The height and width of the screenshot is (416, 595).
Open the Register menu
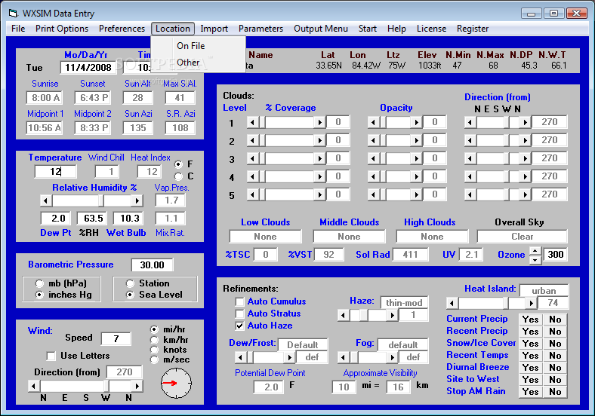pyautogui.click(x=473, y=29)
